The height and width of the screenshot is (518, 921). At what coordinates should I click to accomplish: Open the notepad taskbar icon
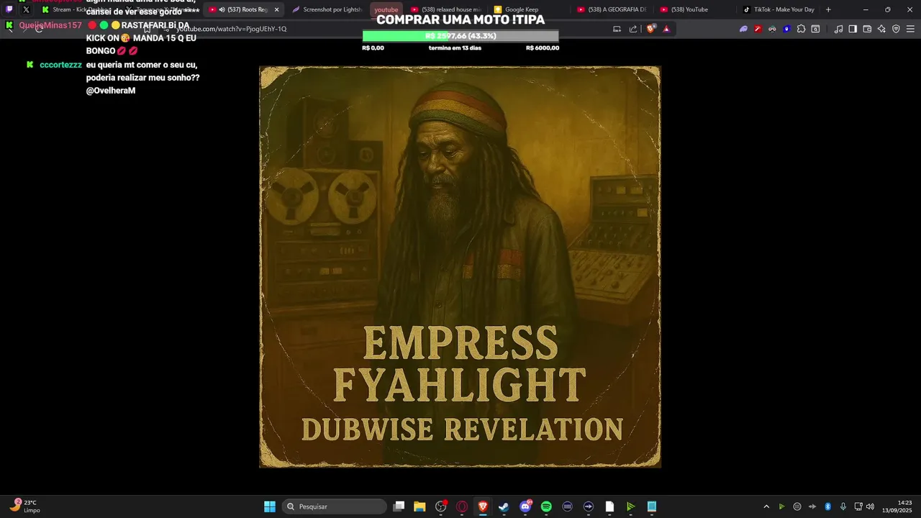(x=652, y=506)
